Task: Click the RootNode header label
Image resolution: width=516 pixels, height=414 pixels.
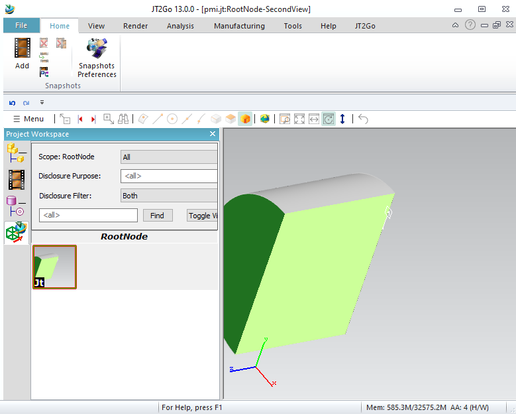Action: pyautogui.click(x=124, y=237)
